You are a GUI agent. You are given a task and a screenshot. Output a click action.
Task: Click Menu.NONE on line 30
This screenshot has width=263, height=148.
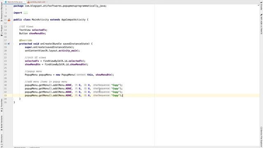click(x=65, y=85)
